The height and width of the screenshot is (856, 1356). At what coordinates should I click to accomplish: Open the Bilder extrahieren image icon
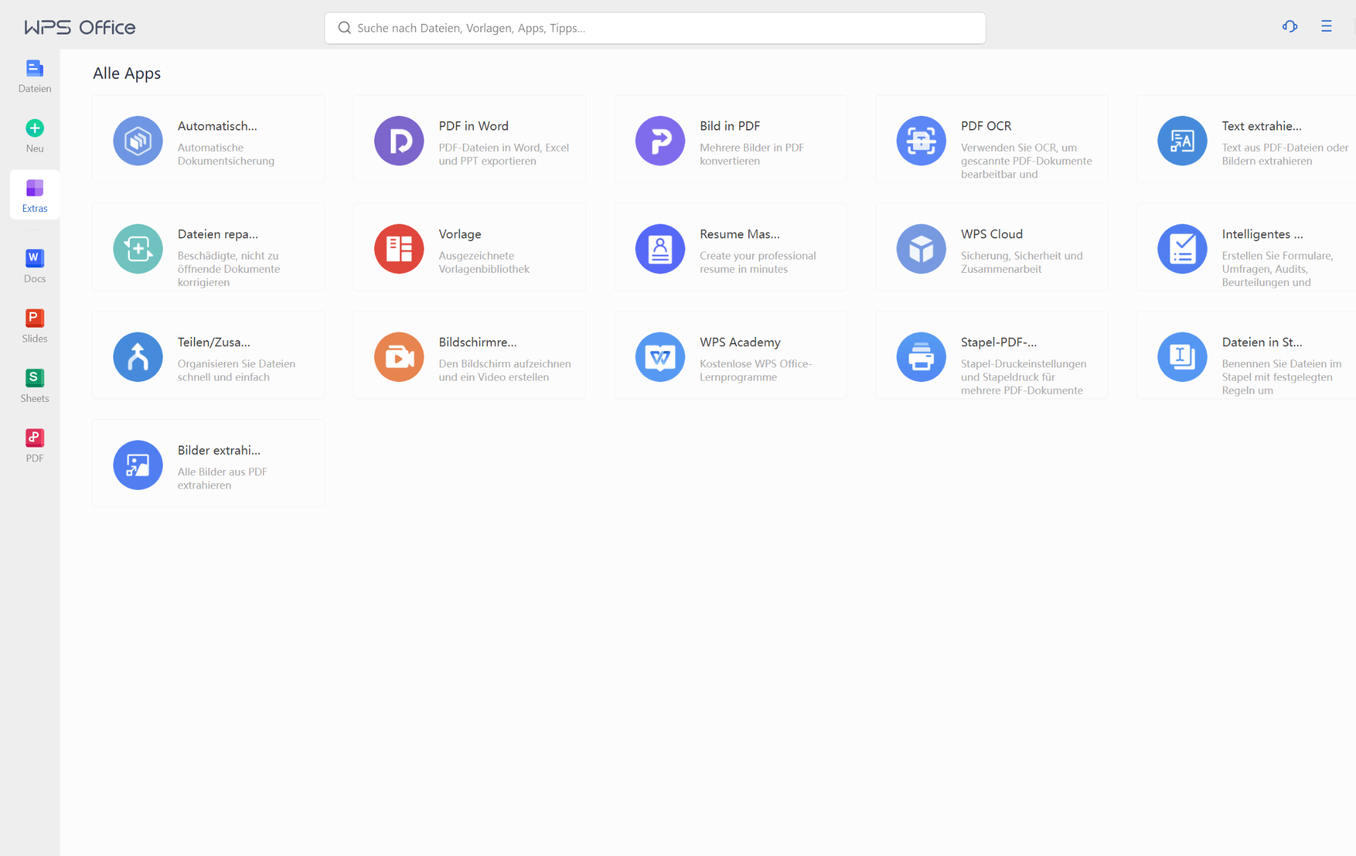click(138, 465)
